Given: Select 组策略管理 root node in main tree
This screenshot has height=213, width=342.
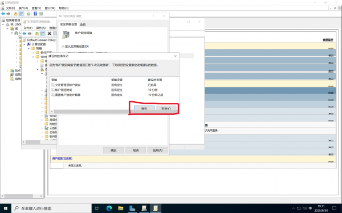Looking at the screenshot, I should tap(13, 20).
